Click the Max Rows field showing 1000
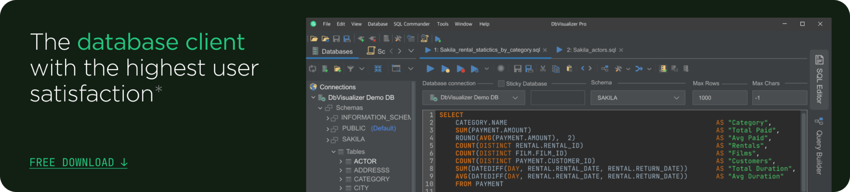850x192 pixels. 720,98
